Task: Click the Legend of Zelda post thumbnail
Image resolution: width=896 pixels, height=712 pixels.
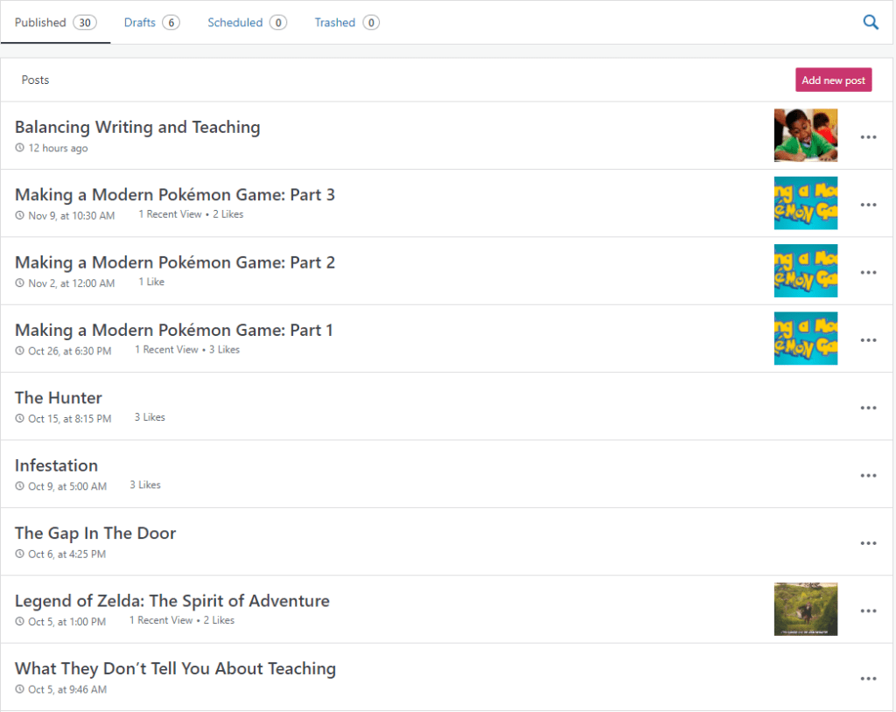Action: pos(805,610)
